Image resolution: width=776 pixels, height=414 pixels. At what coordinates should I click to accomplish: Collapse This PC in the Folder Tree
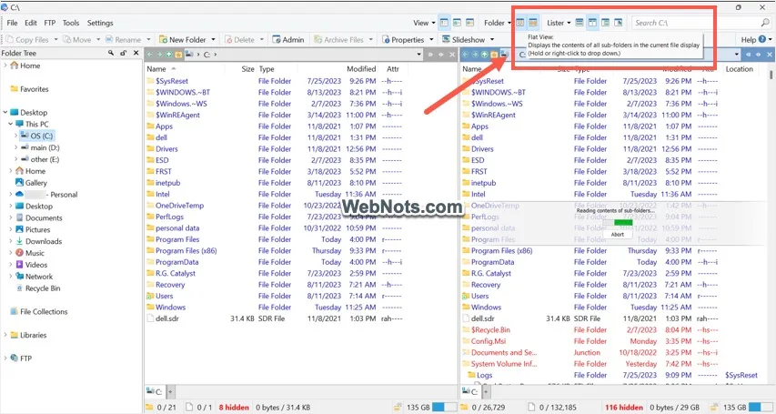[x=11, y=124]
